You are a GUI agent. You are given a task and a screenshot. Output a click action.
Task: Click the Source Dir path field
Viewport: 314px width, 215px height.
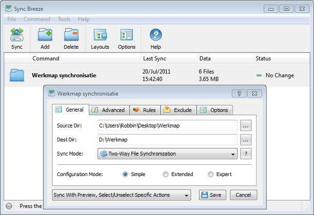pyautogui.click(x=167, y=125)
